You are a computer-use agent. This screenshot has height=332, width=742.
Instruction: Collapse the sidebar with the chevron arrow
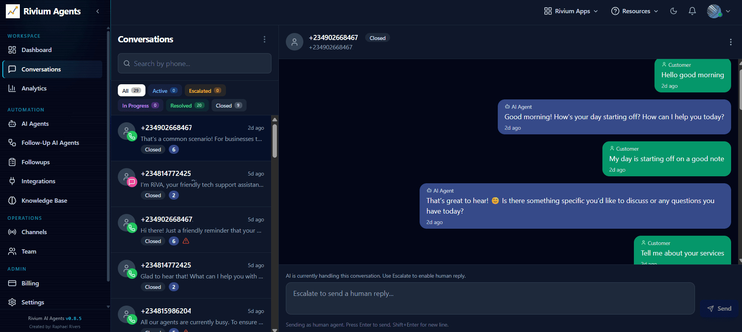[98, 11]
